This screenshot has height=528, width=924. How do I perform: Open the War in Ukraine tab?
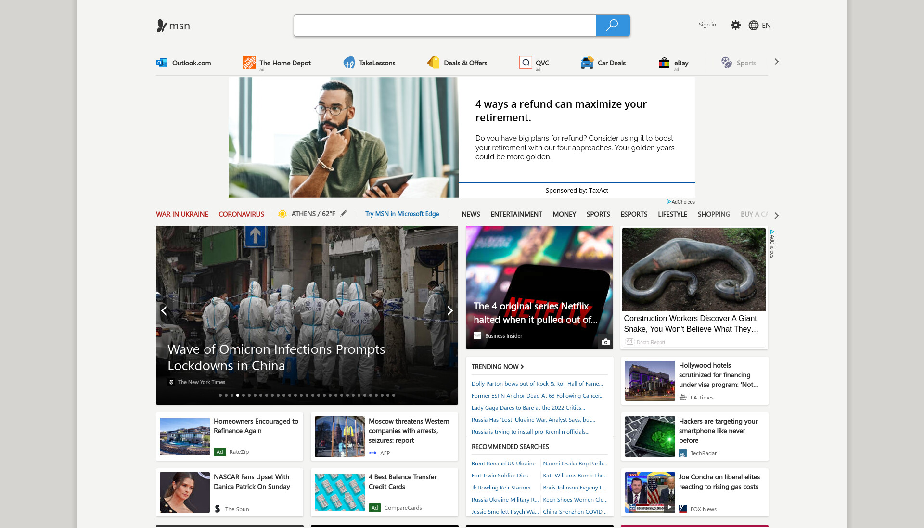182,214
